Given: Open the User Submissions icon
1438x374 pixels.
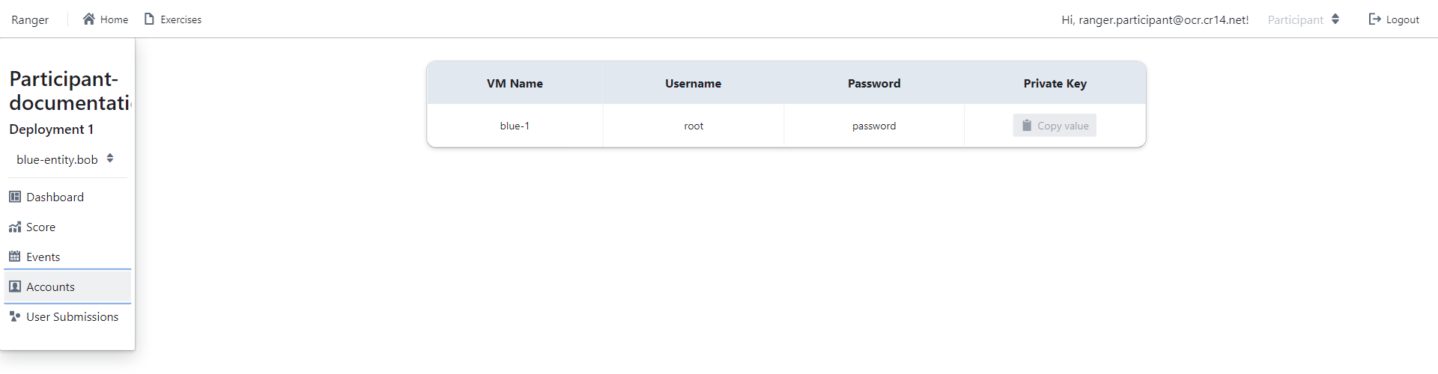Looking at the screenshot, I should coord(15,316).
